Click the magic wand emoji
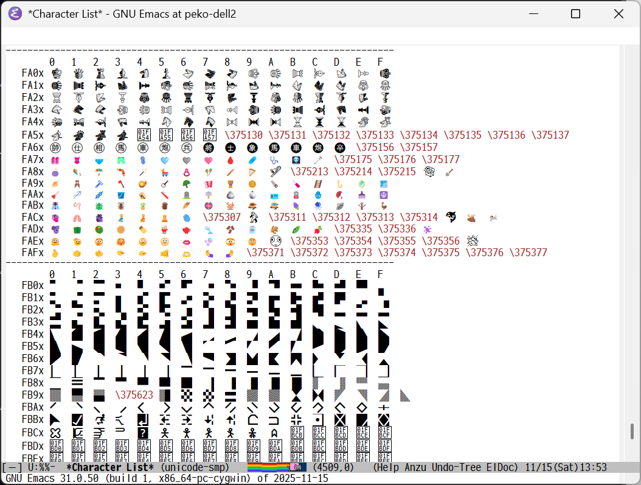Screen dimensions: 641x485 (139, 172)
